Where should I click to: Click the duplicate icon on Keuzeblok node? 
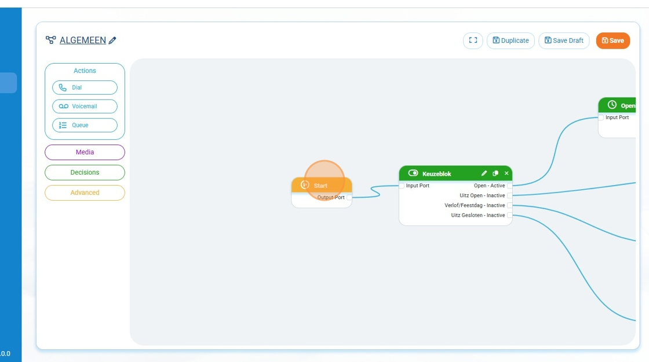point(495,173)
